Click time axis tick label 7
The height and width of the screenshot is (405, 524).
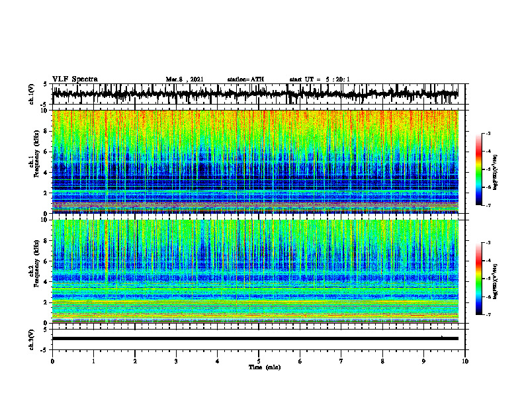point(341,361)
